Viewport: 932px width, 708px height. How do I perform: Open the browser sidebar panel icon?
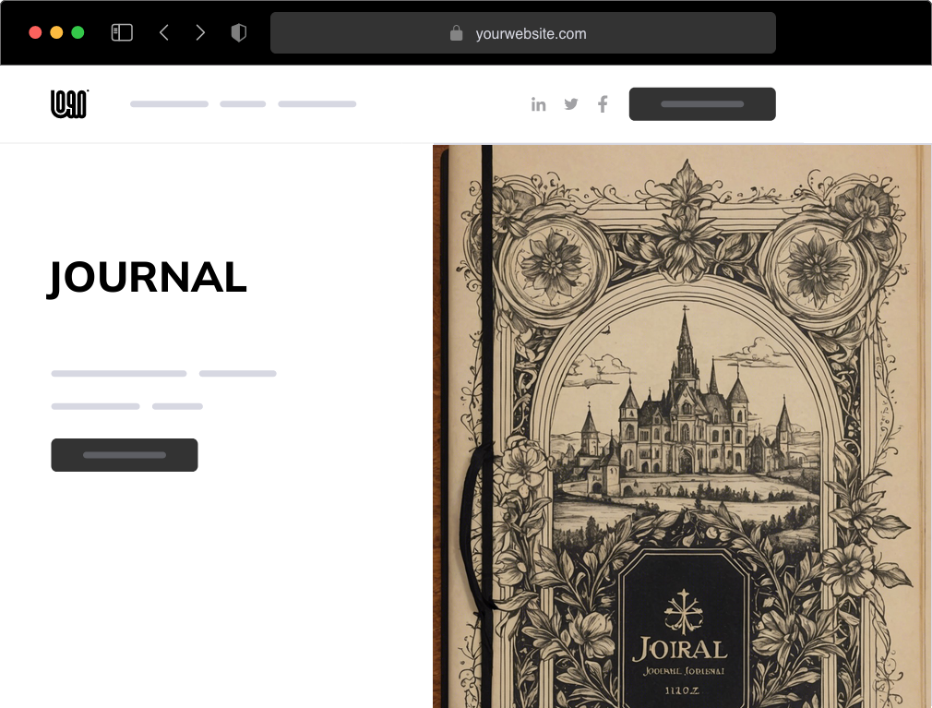click(x=121, y=31)
